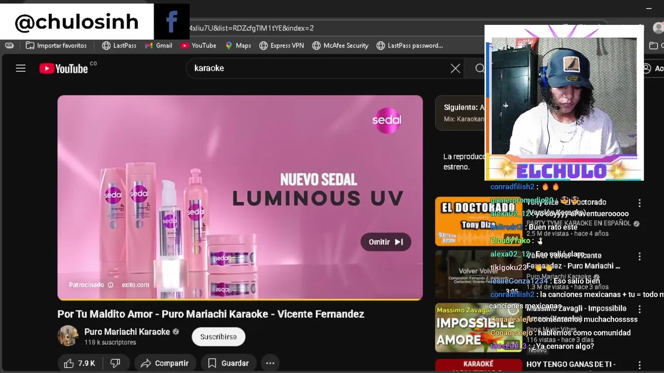Image resolution: width=664 pixels, height=373 pixels.
Task: Click the Sedal logo in the ad
Action: [386, 120]
